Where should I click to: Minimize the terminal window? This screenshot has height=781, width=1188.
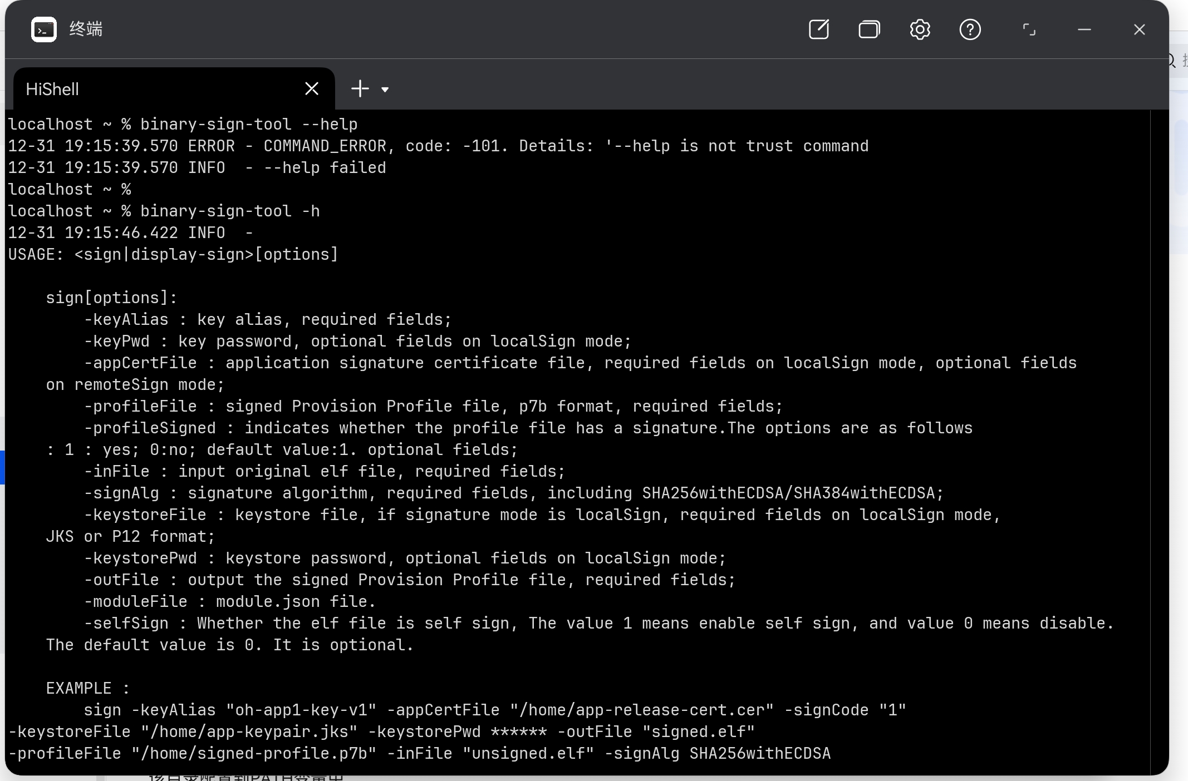point(1084,29)
